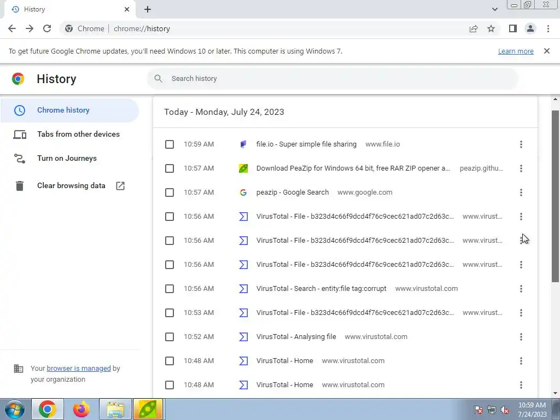560x420 pixels.
Task: Open more actions for VirusTotal Analysing file
Action: [x=521, y=337]
